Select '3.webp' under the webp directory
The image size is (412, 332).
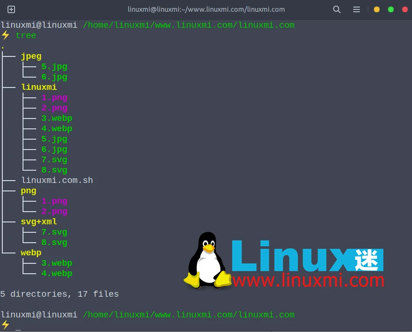tap(57, 263)
